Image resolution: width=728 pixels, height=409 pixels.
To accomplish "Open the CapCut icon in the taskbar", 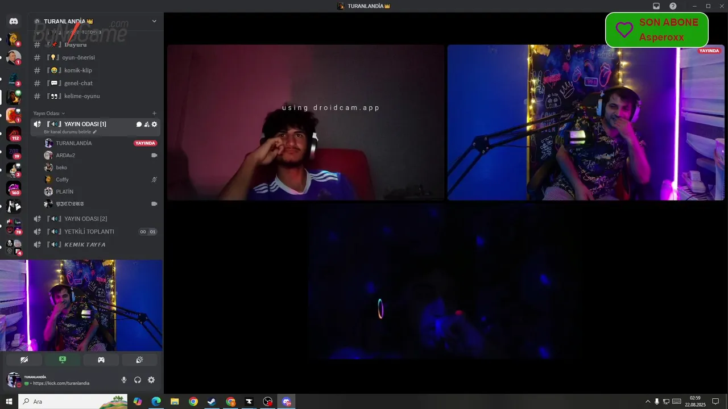I will [x=249, y=402].
